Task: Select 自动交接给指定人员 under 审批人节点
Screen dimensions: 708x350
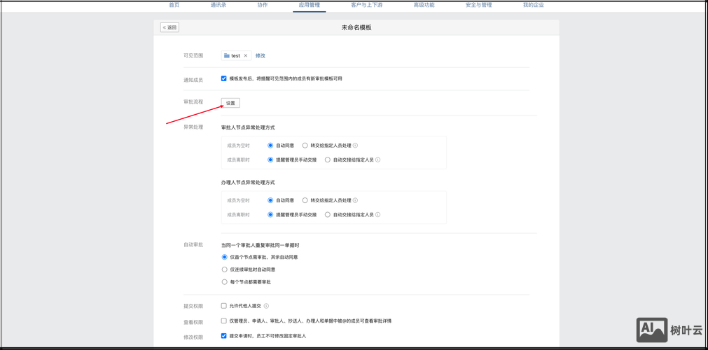Action: point(327,160)
